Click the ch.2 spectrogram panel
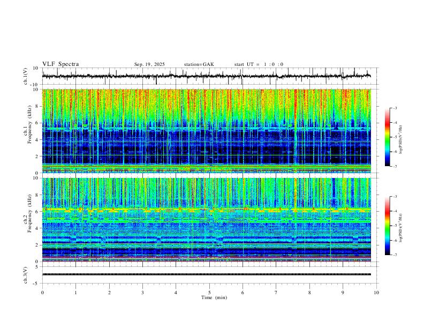 [206, 220]
